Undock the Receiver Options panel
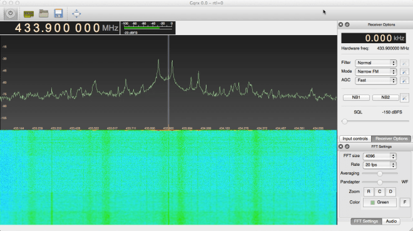This screenshot has height=231, width=413. [347, 24]
